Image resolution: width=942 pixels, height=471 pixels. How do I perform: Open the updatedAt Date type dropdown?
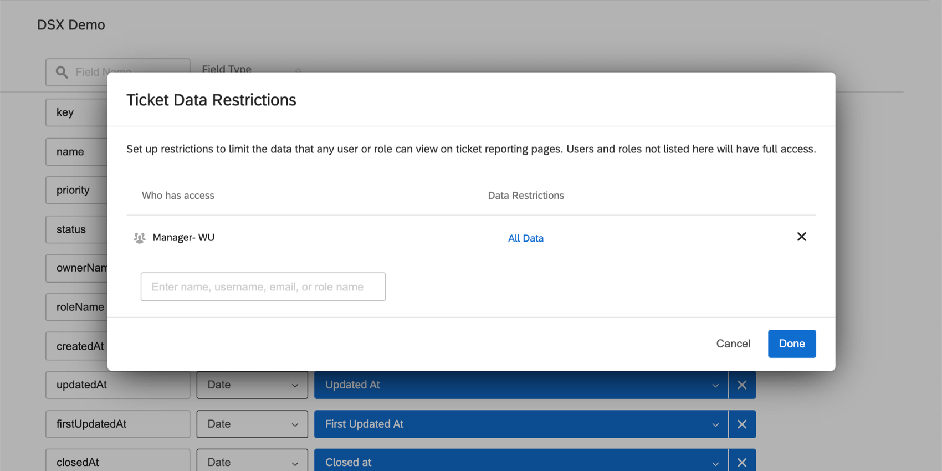252,385
